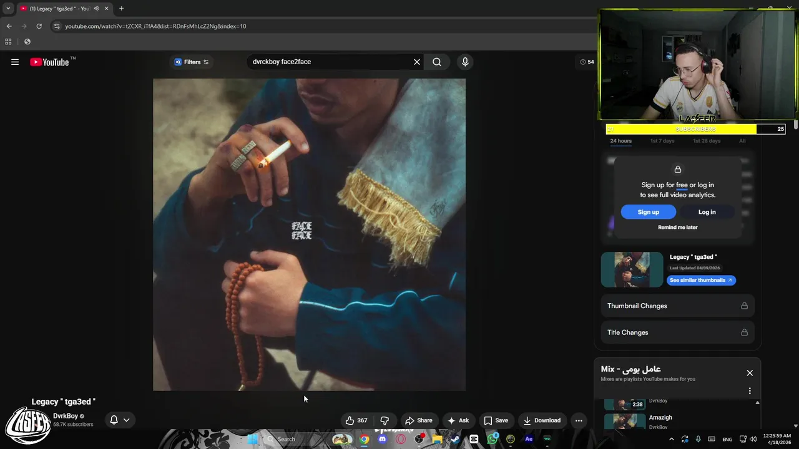Open the Legacy tga3ed analytics thumbnail
This screenshot has width=799, height=449.
point(632,269)
